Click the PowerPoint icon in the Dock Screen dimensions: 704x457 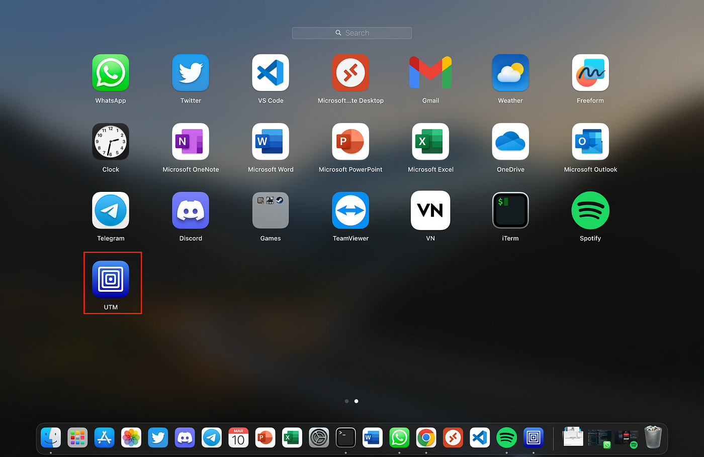point(265,438)
